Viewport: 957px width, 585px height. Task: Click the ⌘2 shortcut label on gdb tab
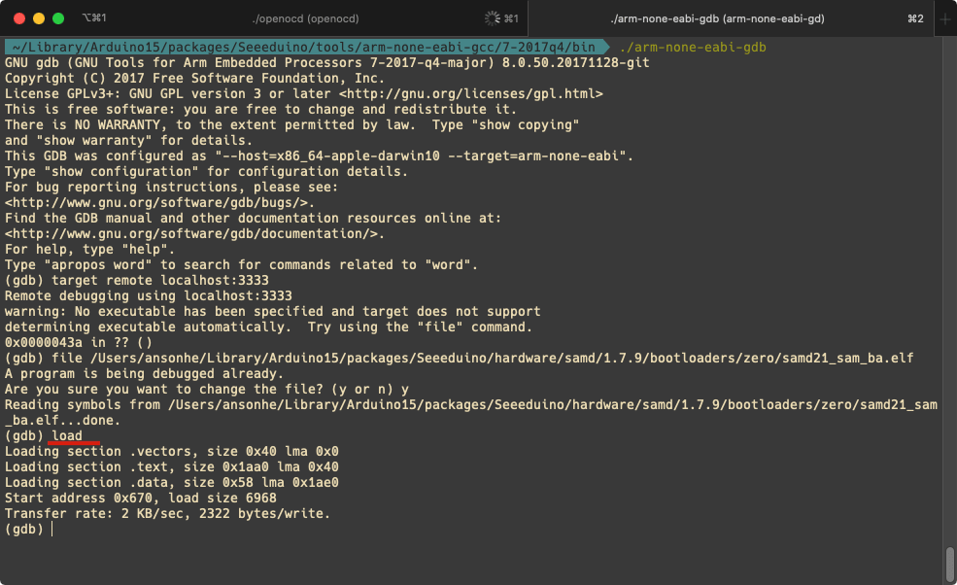[915, 18]
